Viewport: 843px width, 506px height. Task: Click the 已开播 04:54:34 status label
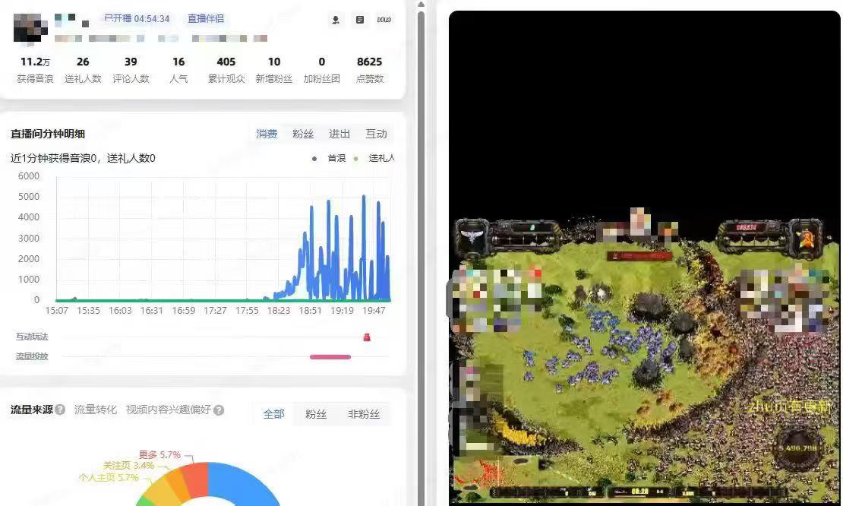click(137, 19)
